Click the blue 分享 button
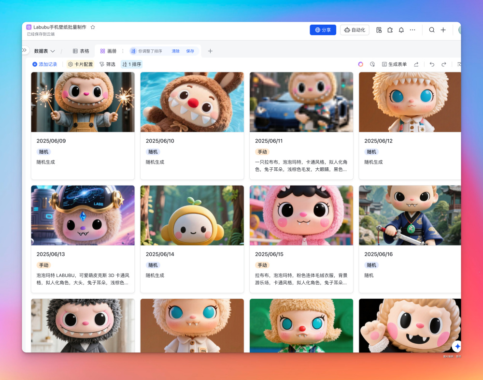The height and width of the screenshot is (380, 483). 323,30
